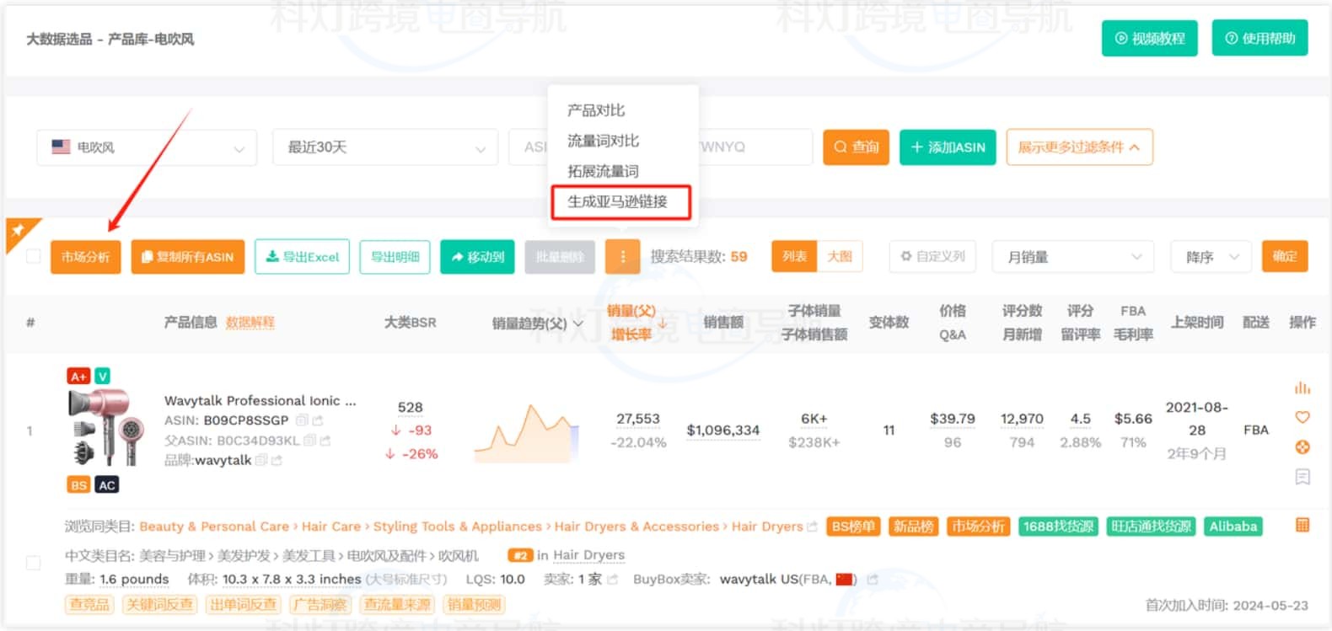The height and width of the screenshot is (631, 1332).
Task: Open the bar chart icon in operations column
Action: 1302,388
